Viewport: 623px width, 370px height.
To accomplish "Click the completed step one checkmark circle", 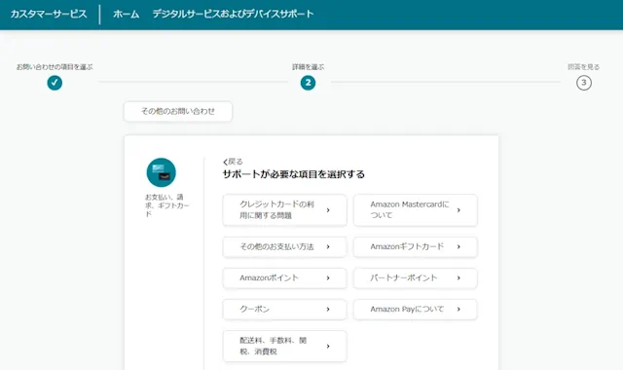I will click(x=55, y=83).
